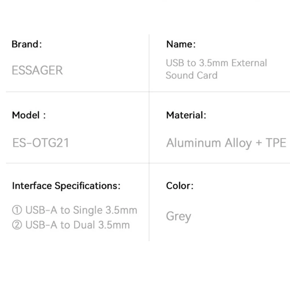Click the "Sound Card" text line

coord(191,75)
